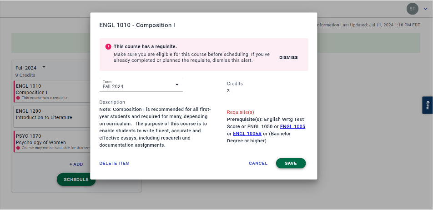Expand the account menu chevron

(425, 9)
